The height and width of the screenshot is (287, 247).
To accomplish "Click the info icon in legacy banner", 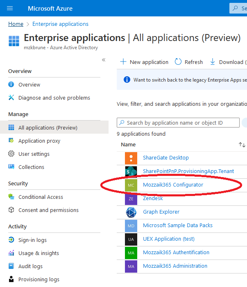I will pyautogui.click(x=127, y=80).
